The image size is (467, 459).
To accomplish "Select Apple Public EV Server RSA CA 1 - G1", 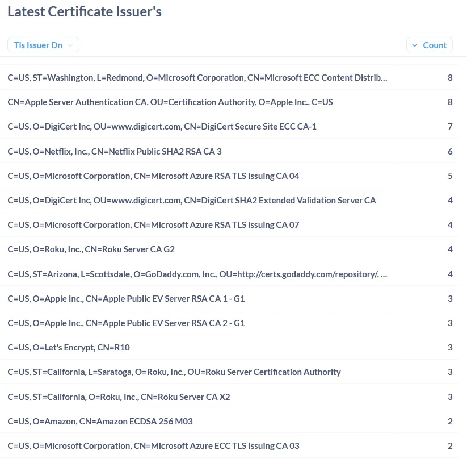I will click(x=229, y=298).
